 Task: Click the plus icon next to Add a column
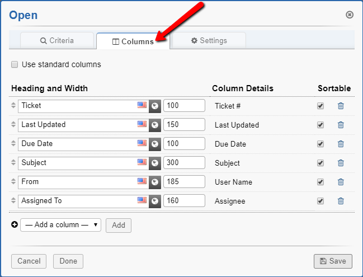click(15, 224)
